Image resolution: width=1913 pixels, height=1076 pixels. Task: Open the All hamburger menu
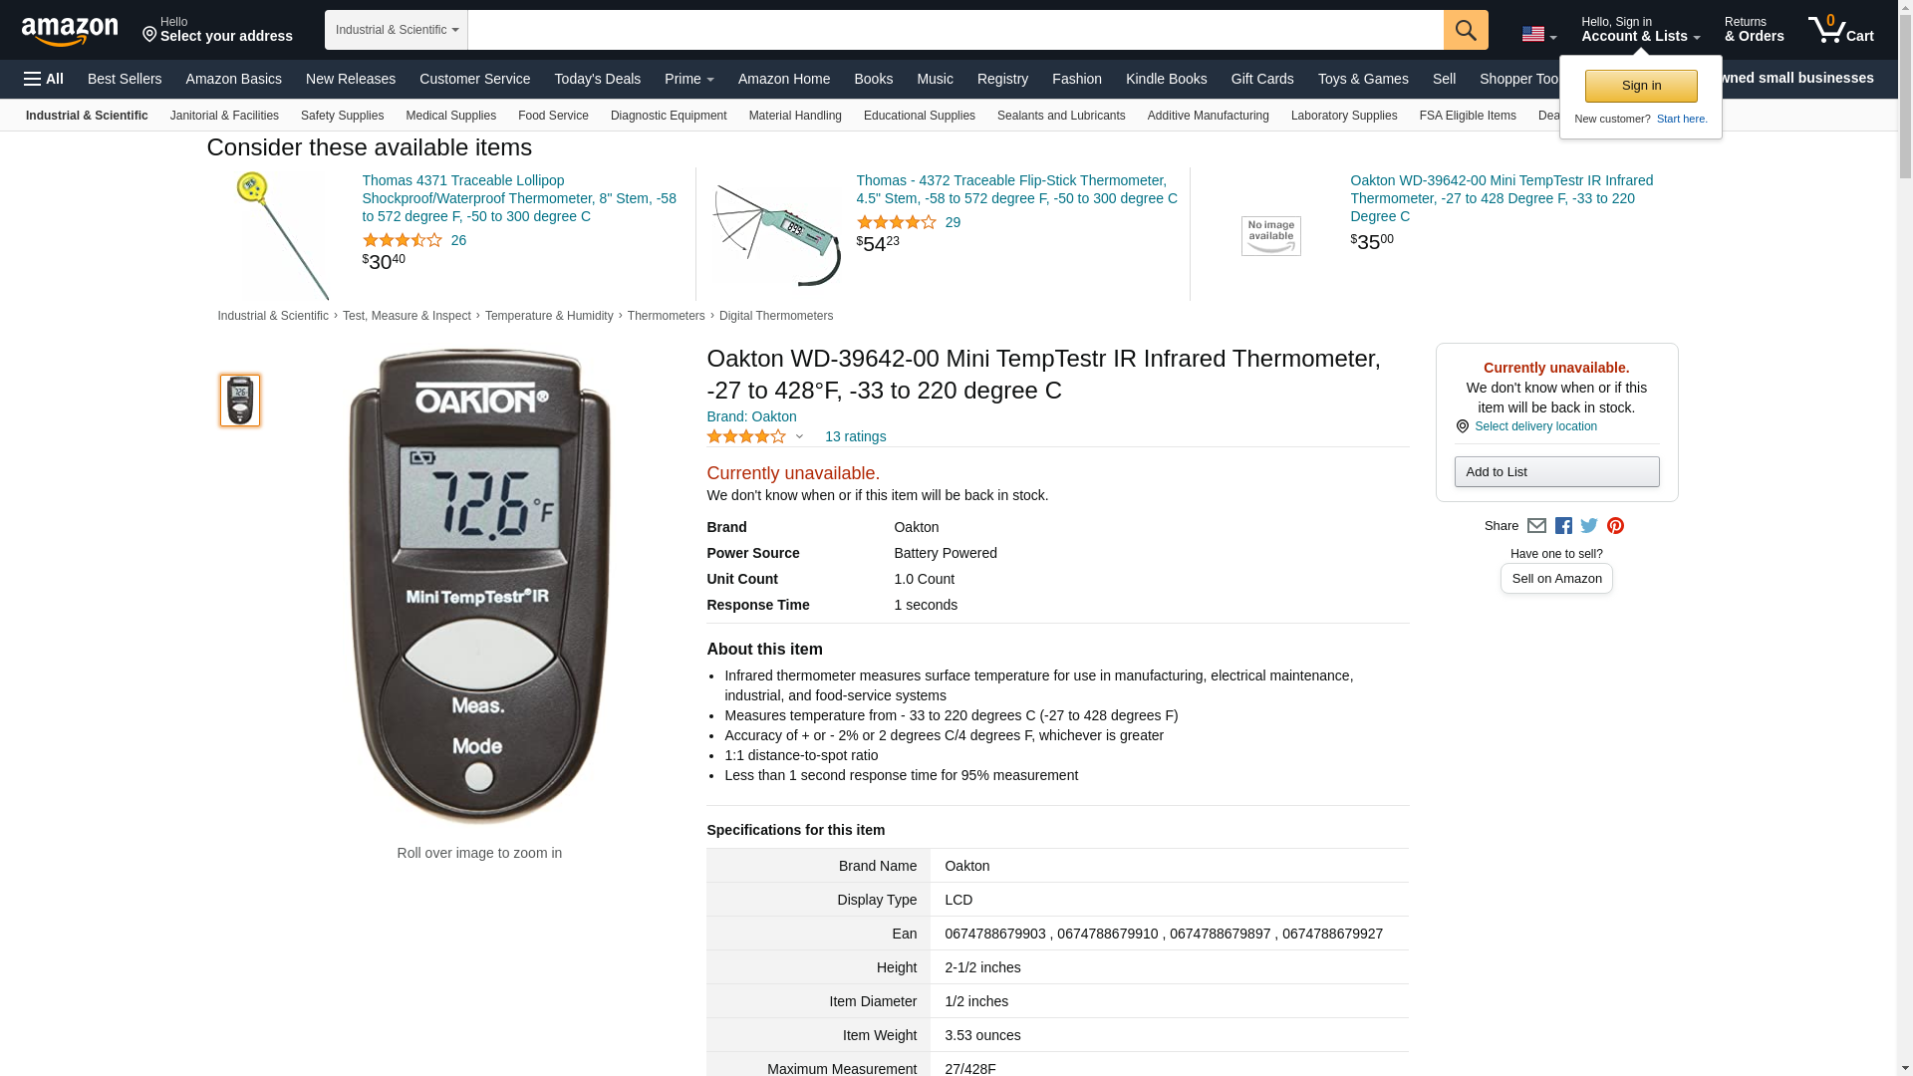(44, 79)
